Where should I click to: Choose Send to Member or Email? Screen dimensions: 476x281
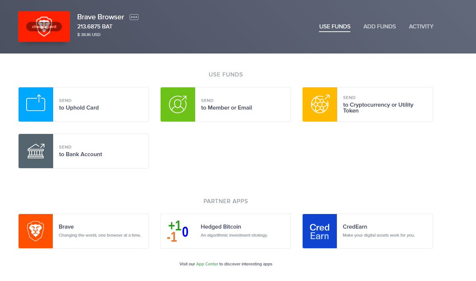226,105
